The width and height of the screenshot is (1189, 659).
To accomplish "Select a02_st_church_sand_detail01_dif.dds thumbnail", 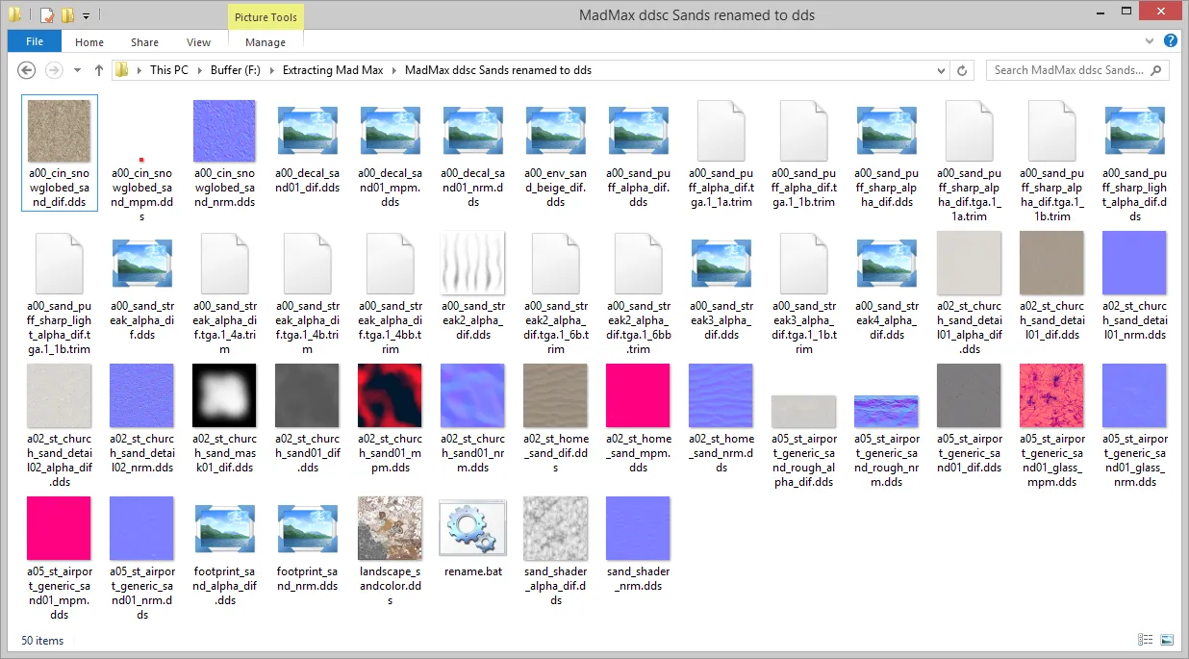I will 1052,264.
